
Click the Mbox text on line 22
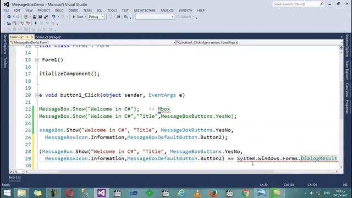164,109
